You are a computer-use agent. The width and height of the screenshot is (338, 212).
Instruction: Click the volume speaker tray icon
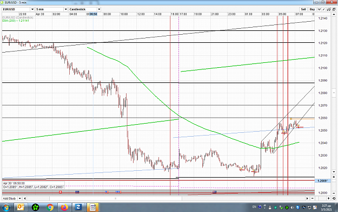tap(292, 208)
